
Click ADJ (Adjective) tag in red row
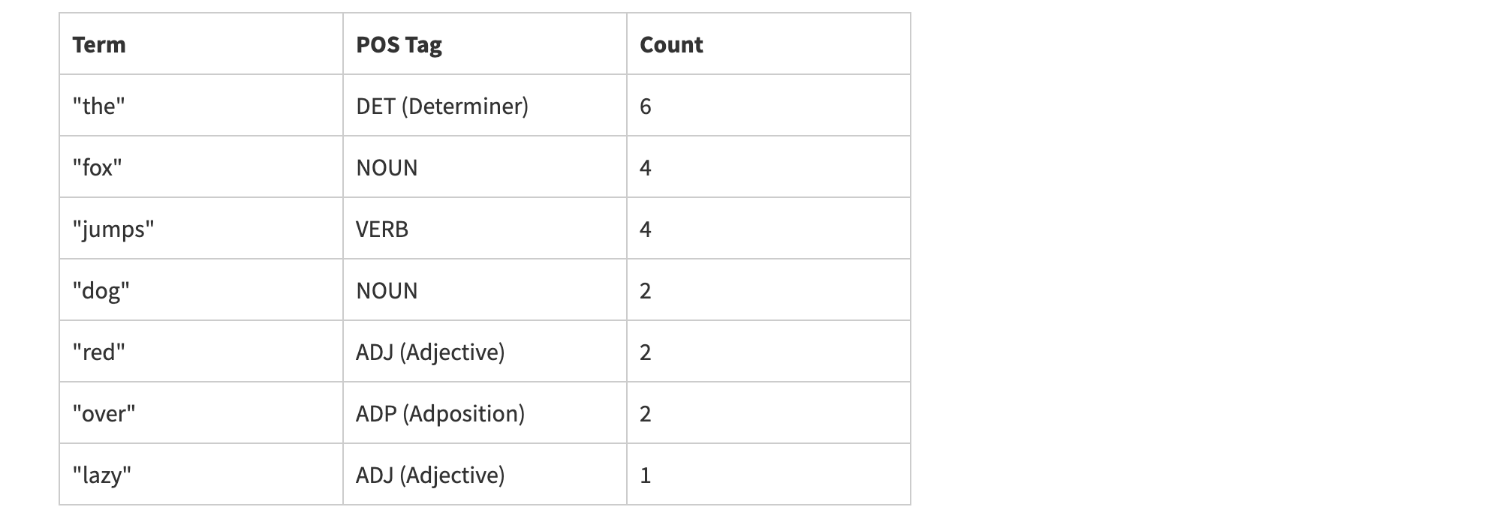[430, 352]
